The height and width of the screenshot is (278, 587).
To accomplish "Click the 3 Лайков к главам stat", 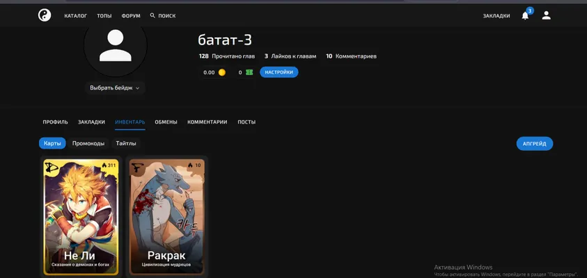I will (x=290, y=56).
